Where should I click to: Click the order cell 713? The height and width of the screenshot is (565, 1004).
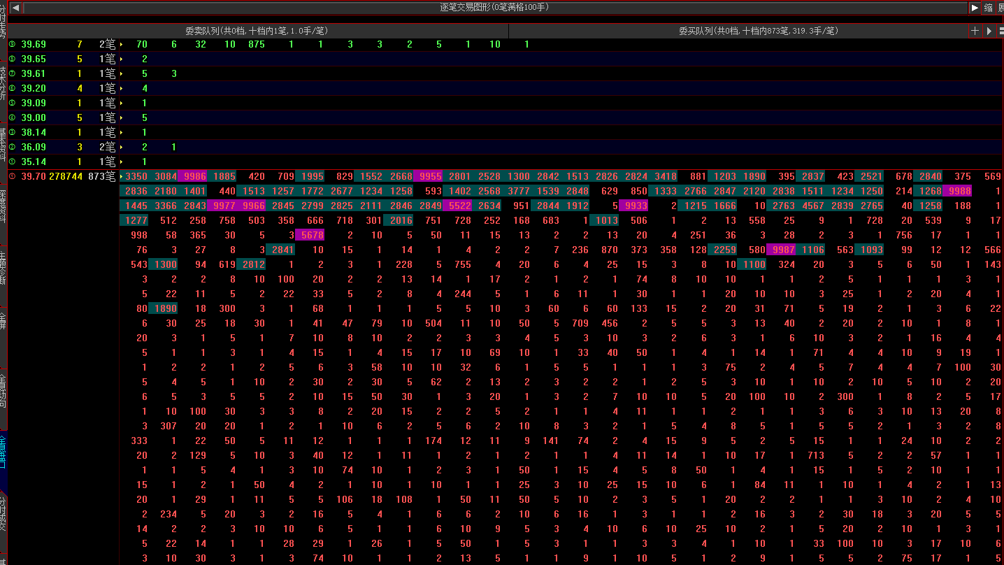pyautogui.click(x=816, y=455)
